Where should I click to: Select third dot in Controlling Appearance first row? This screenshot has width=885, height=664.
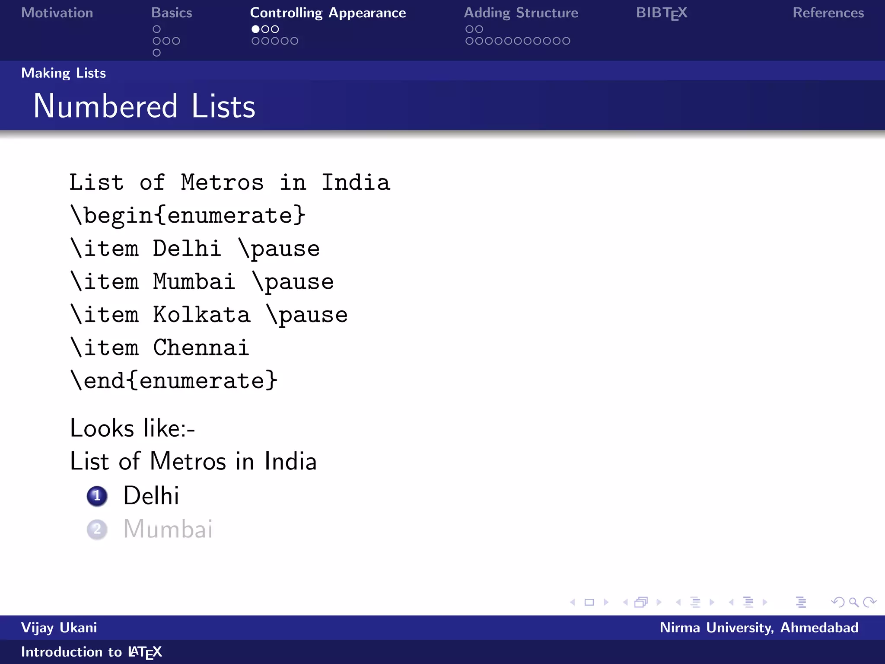point(275,29)
